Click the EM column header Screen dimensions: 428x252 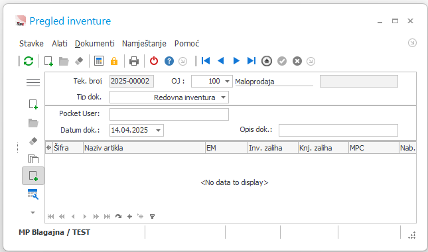pyautogui.click(x=226, y=148)
